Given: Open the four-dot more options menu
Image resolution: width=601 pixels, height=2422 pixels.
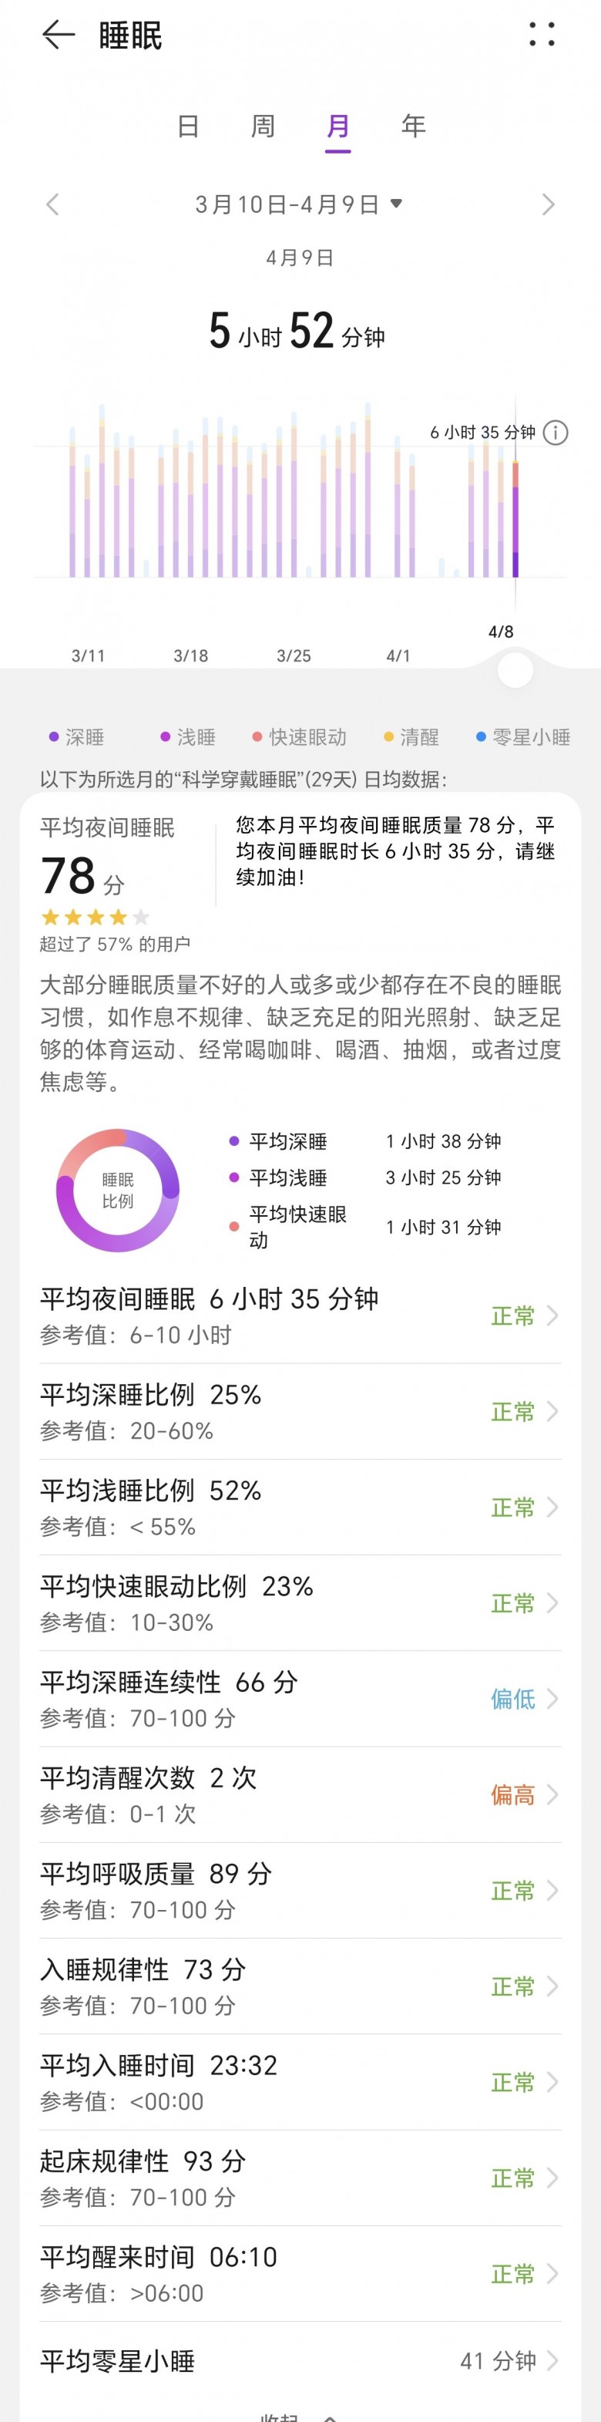Looking at the screenshot, I should (542, 35).
